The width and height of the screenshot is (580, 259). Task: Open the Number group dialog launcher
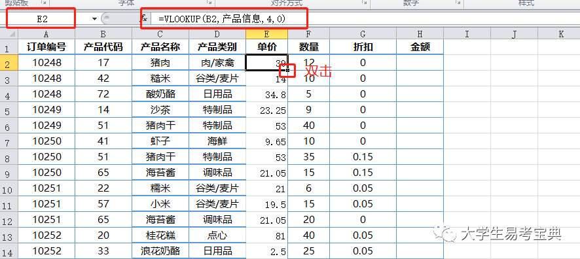point(459,2)
